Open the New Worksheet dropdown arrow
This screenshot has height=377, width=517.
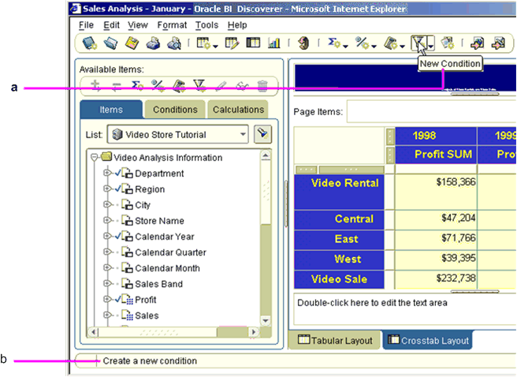coord(215,47)
